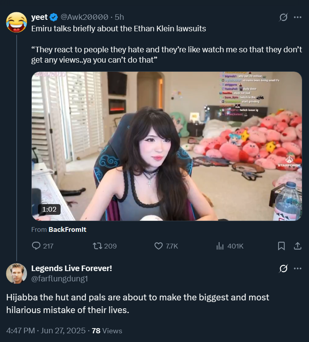
Task: Open the 78 Views count on reply
Action: coord(107,331)
